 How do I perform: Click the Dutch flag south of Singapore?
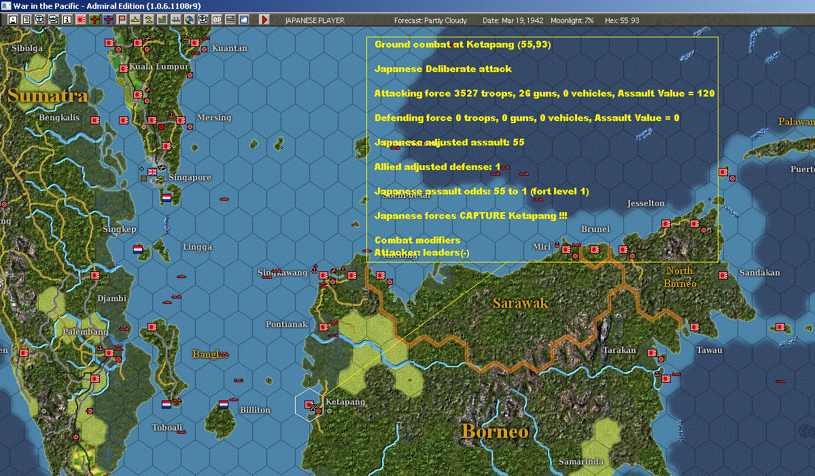167,198
